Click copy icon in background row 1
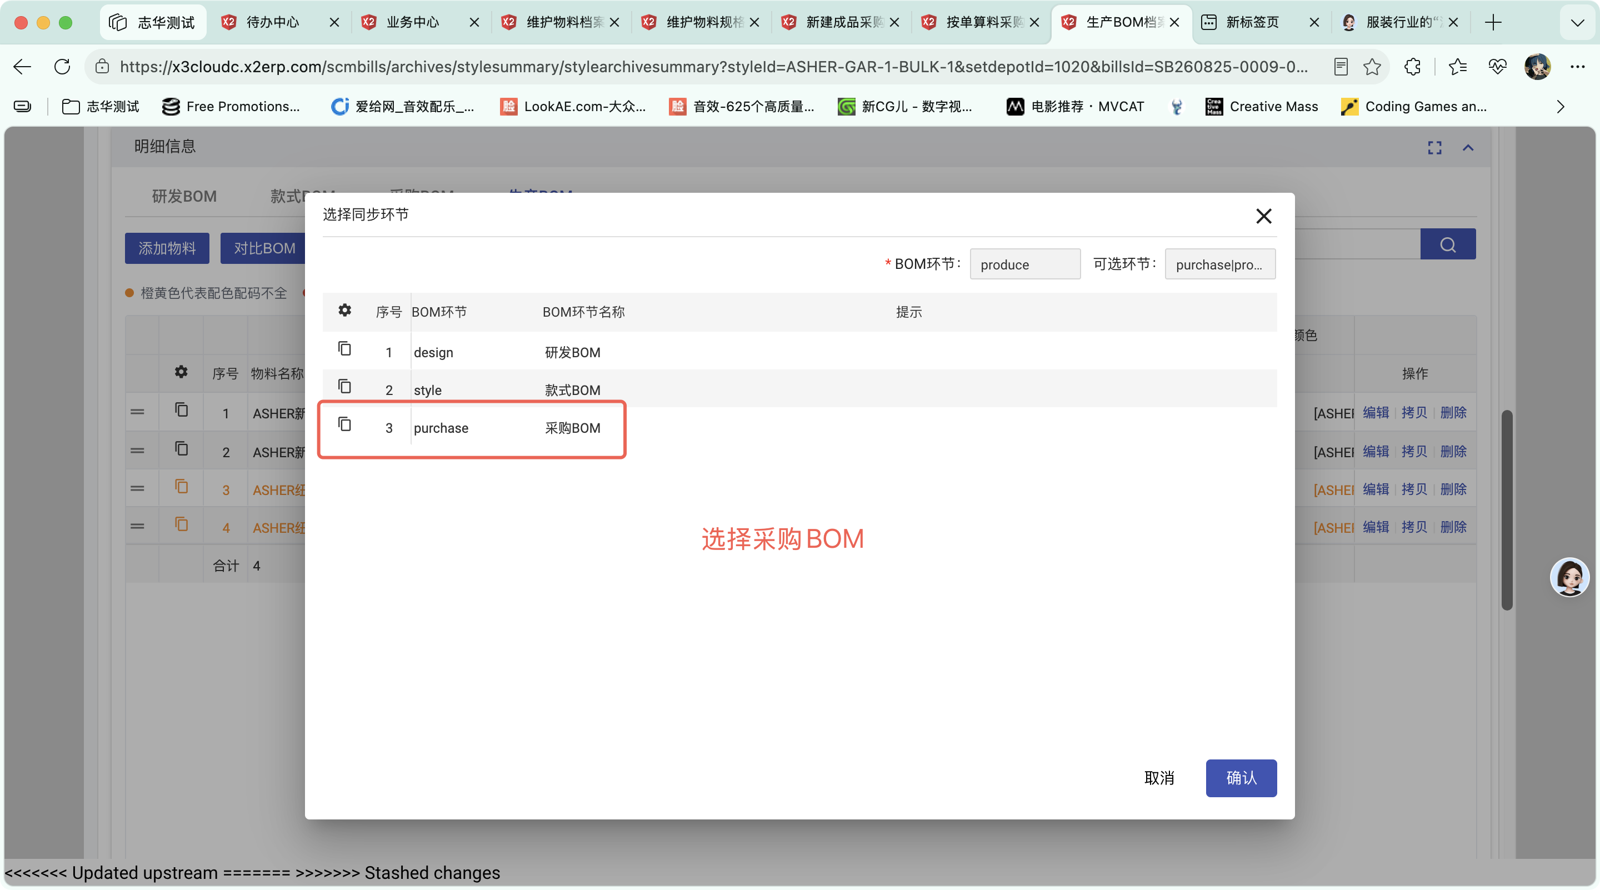Screen dimensions: 1600x890 [181, 410]
